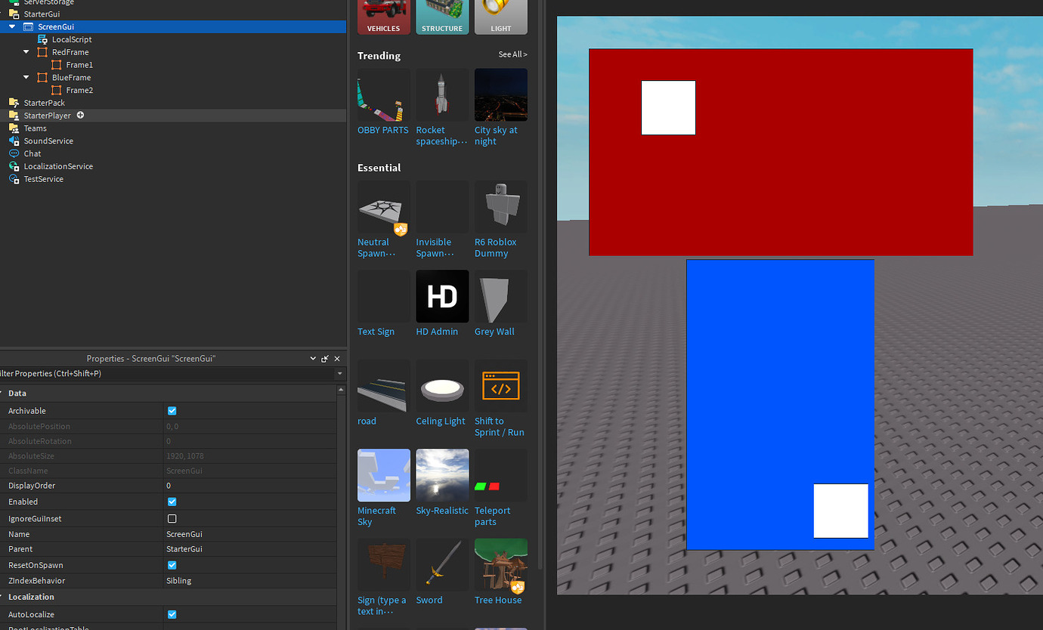Click the pin icon on the Properties panel
The image size is (1043, 630).
[323, 358]
